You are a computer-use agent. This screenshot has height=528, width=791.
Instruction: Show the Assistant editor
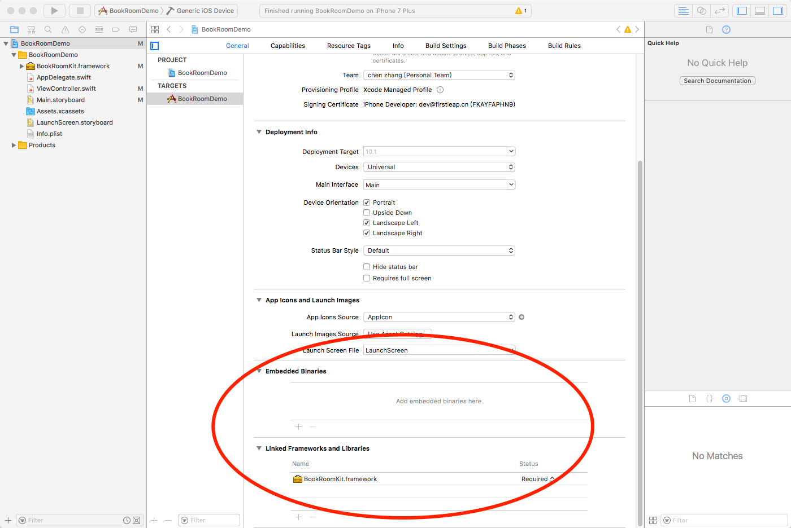(x=701, y=11)
